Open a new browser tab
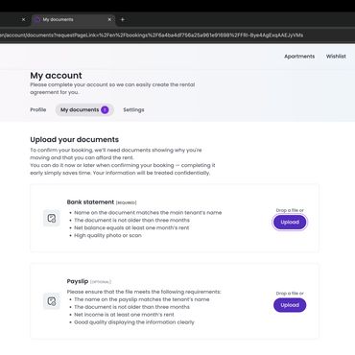Viewport: 355px width, 355px height. pyautogui.click(x=123, y=19)
